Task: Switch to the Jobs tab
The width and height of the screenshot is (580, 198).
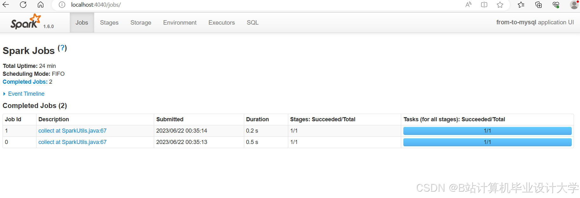Action: 82,23
